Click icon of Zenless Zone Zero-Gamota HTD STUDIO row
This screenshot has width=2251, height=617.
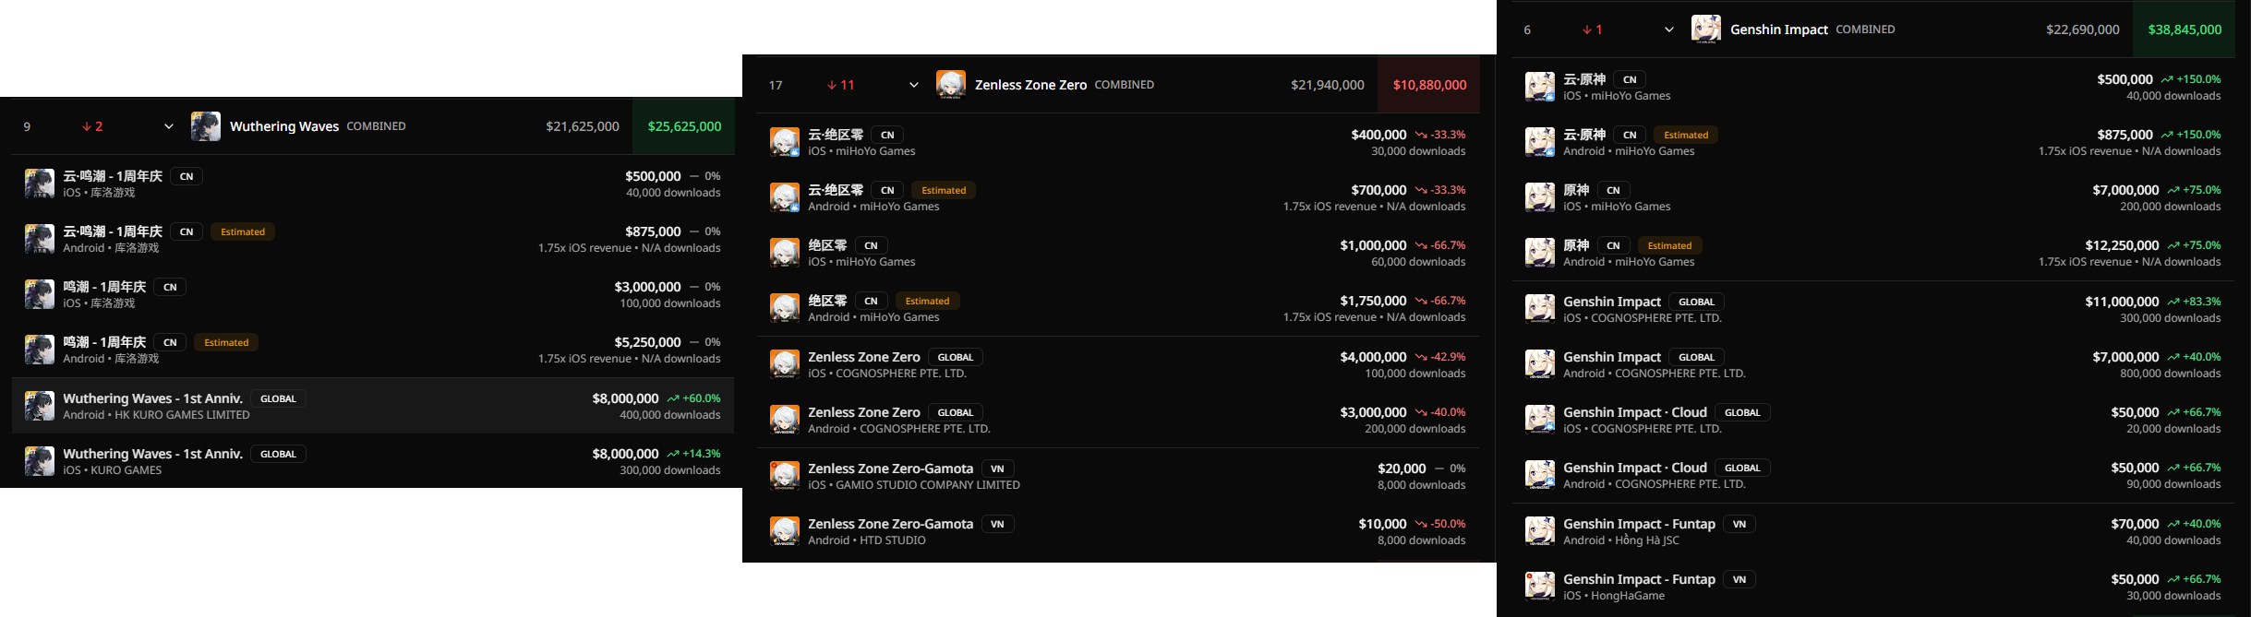click(x=785, y=531)
